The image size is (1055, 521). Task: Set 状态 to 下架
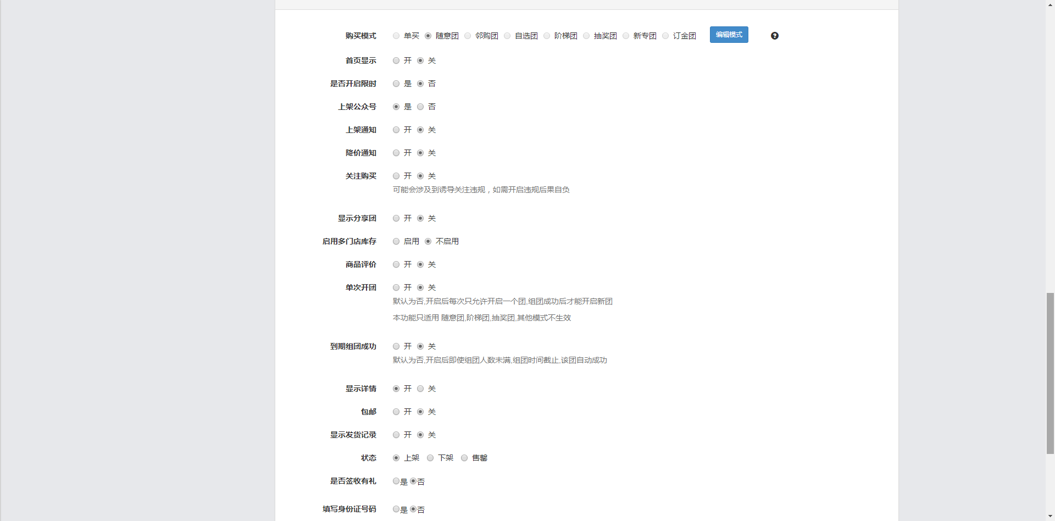(x=430, y=458)
